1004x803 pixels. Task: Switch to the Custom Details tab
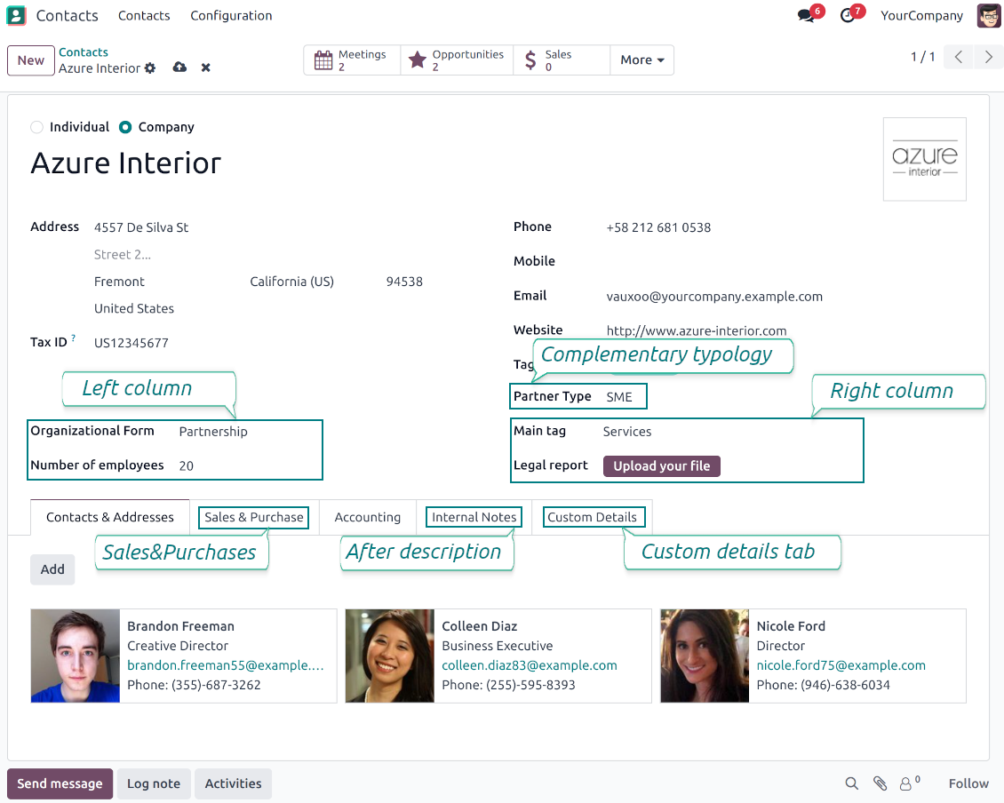coord(593,517)
